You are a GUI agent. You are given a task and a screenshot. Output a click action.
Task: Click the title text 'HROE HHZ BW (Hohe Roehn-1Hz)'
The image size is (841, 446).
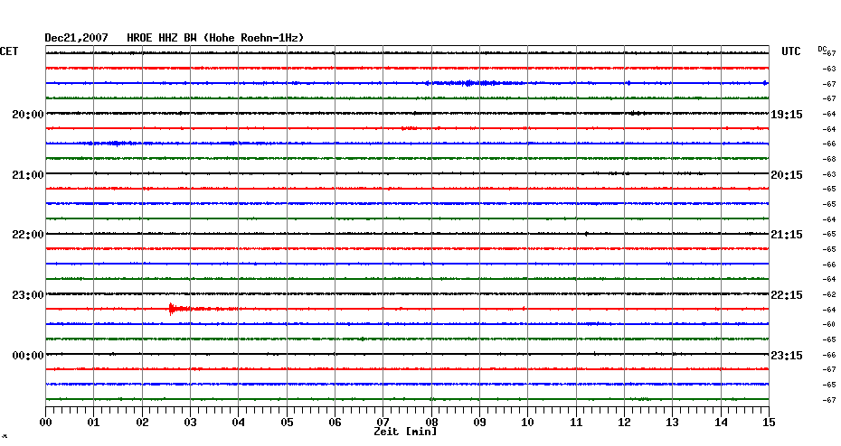[215, 38]
